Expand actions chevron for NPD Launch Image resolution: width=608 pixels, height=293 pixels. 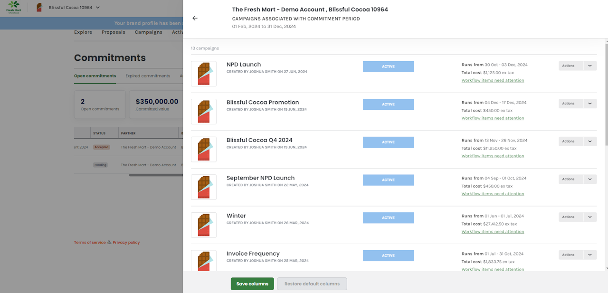click(590, 66)
